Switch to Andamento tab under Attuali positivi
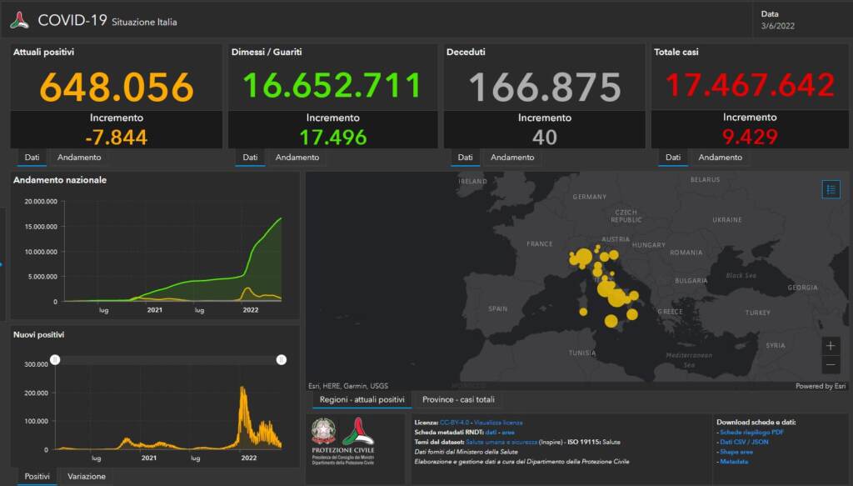 [79, 158]
